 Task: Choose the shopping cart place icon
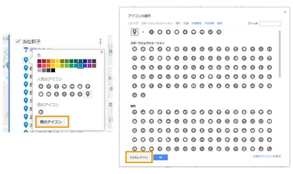pyautogui.click(x=151, y=121)
